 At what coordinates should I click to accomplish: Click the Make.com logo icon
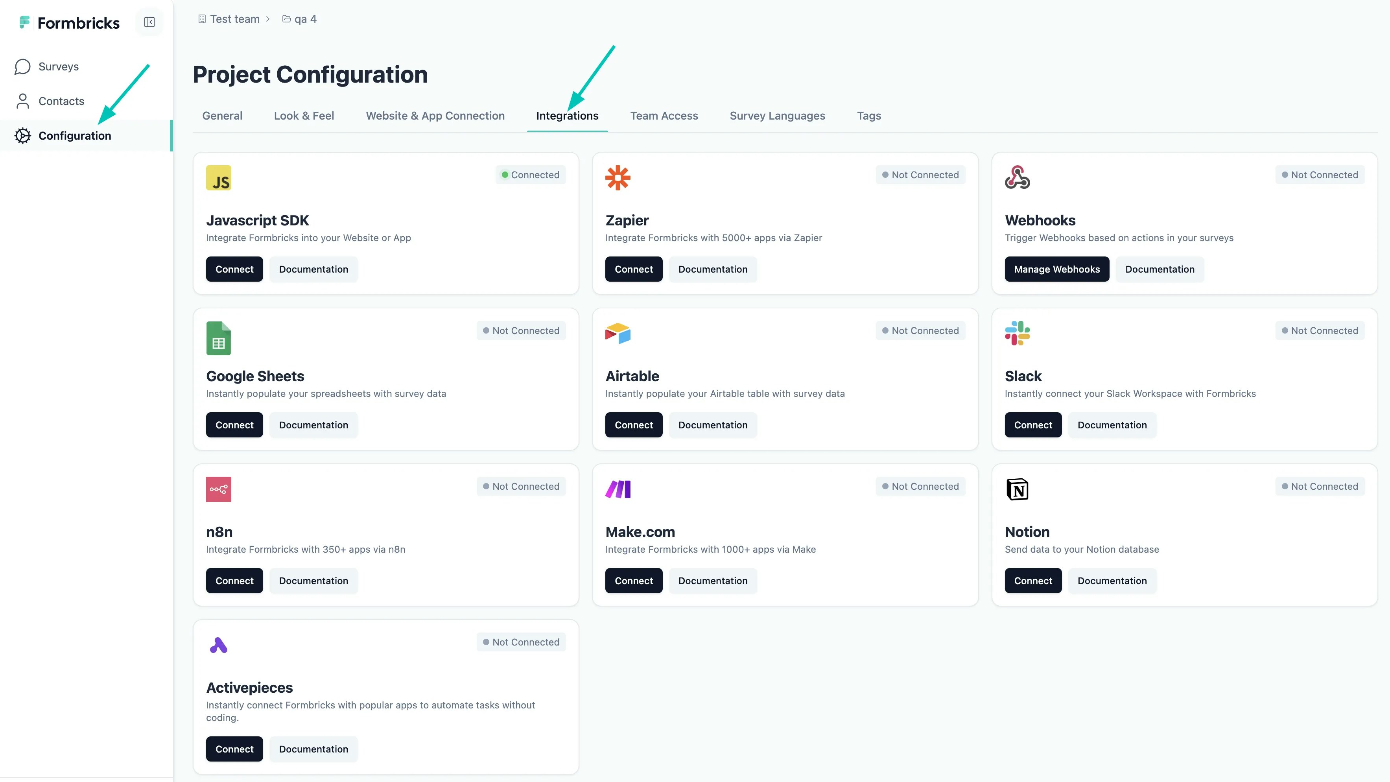(x=618, y=489)
